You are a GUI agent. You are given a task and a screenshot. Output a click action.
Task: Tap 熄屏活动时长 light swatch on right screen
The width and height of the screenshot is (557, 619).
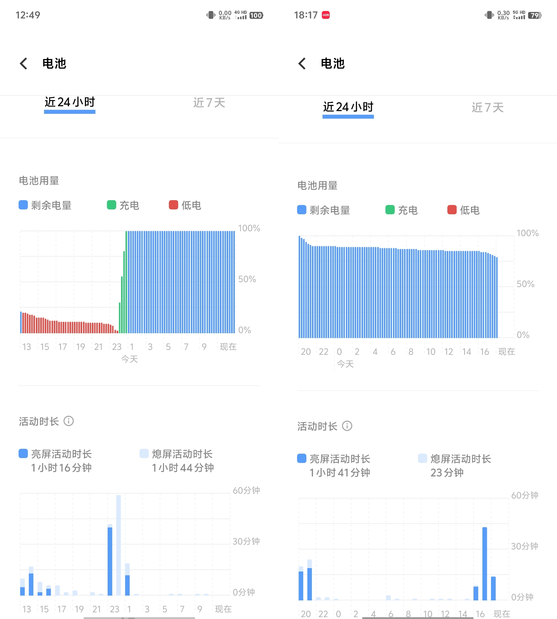coord(423,458)
